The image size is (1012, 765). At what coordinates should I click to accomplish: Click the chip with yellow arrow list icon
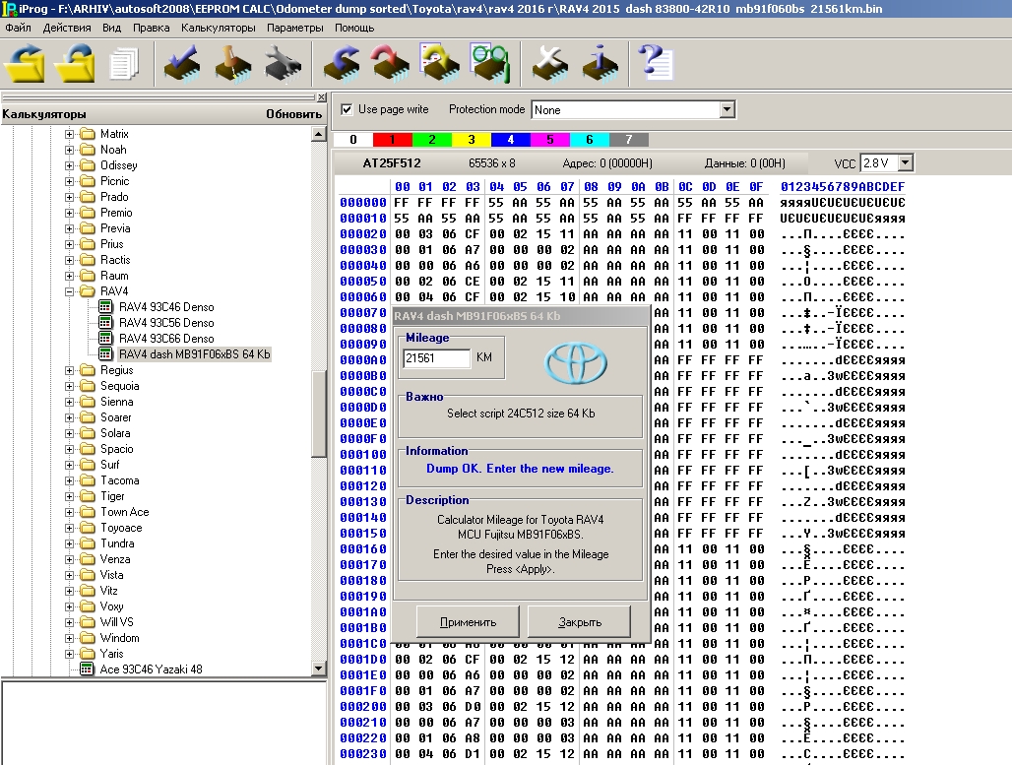[x=439, y=63]
